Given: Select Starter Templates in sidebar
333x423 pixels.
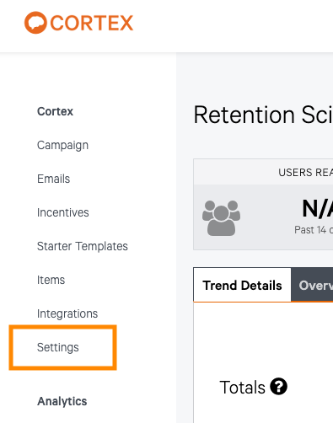Looking at the screenshot, I should pos(83,246).
